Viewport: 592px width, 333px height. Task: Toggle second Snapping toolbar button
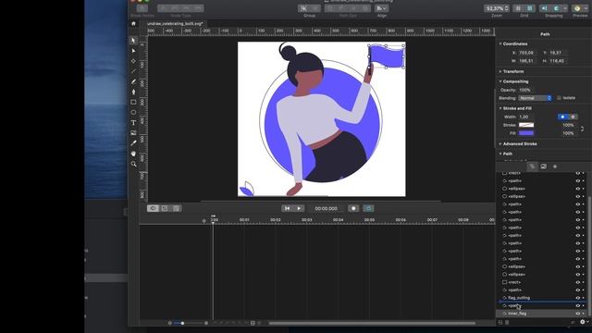point(556,8)
